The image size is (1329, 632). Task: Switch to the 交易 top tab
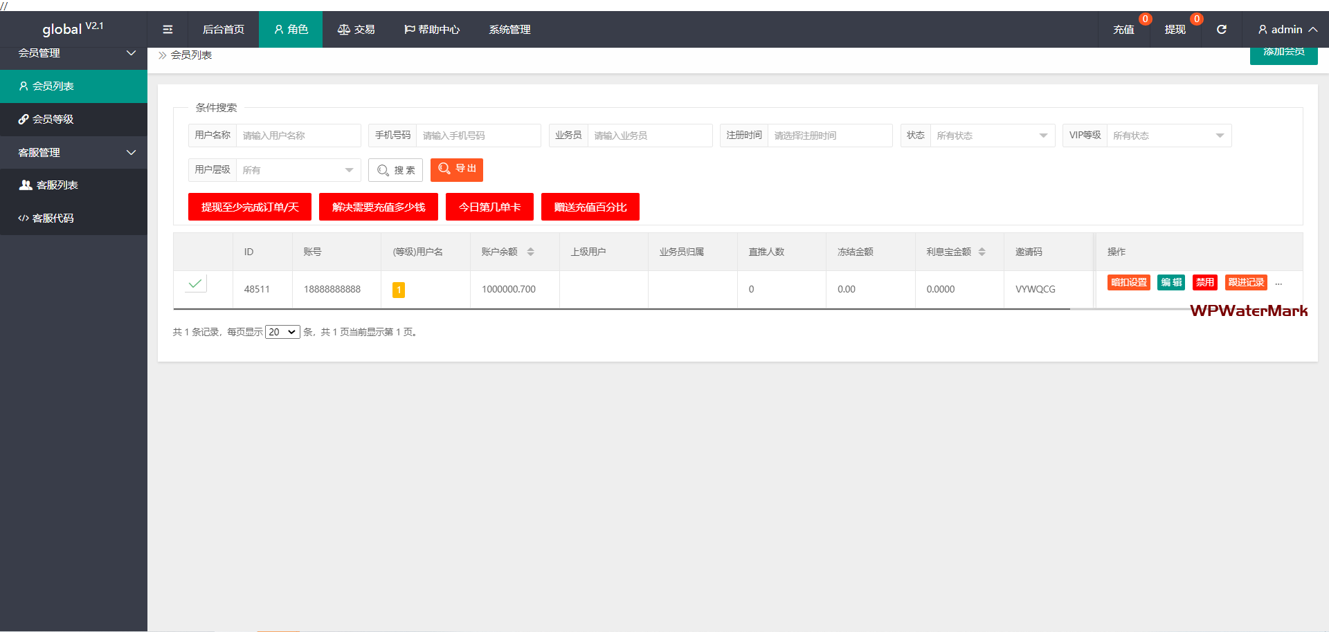pos(356,30)
